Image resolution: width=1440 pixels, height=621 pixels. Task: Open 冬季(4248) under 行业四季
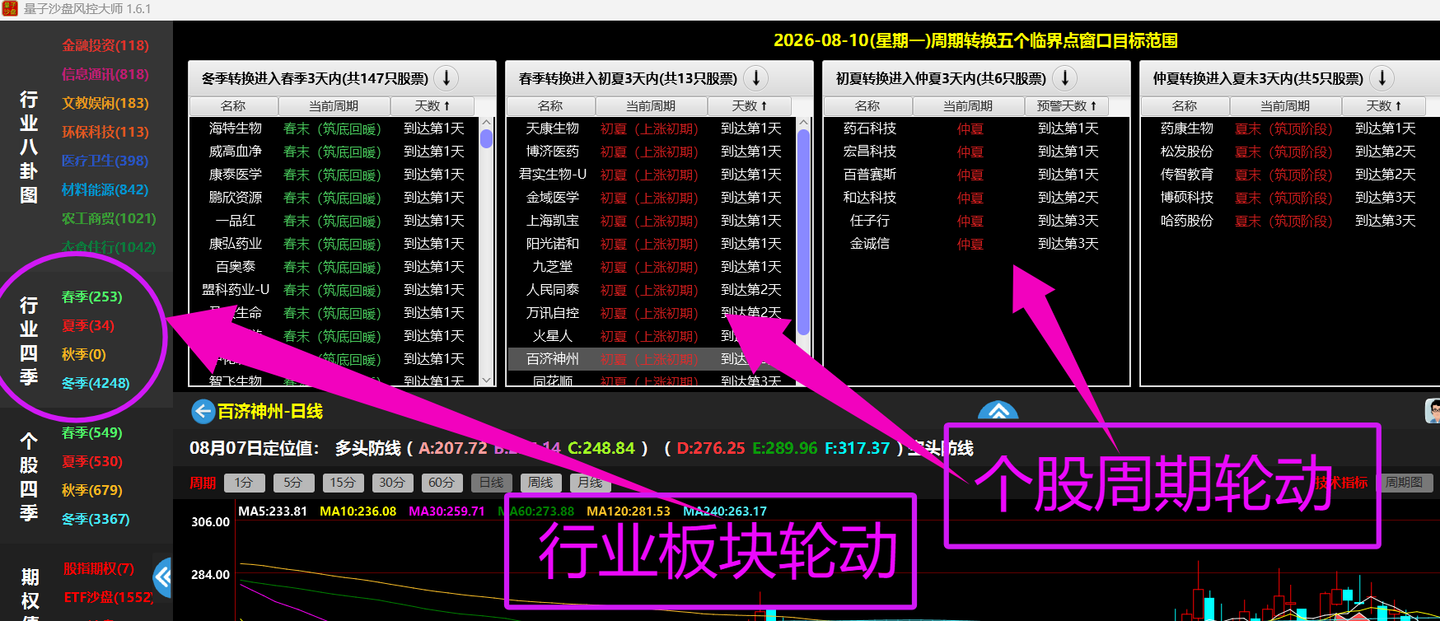[x=96, y=383]
